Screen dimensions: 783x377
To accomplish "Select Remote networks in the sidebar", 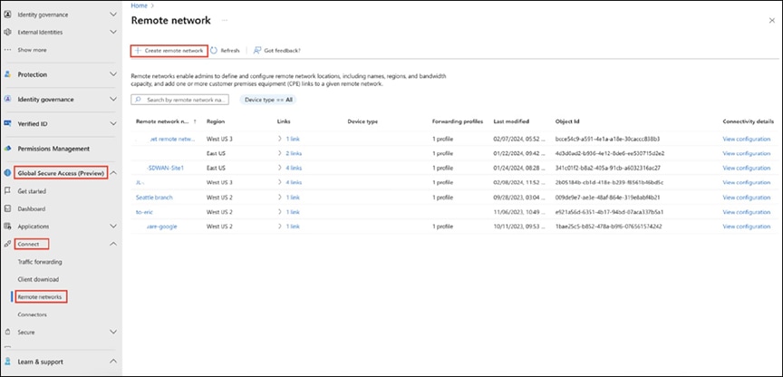I will click(x=40, y=297).
